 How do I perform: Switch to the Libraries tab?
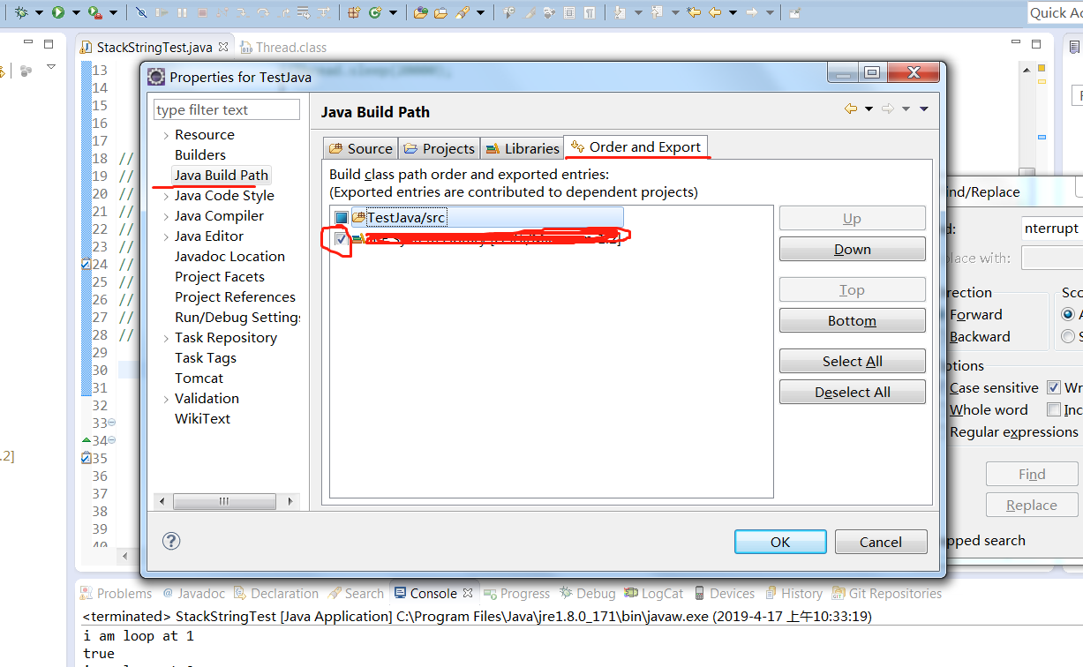[522, 148]
